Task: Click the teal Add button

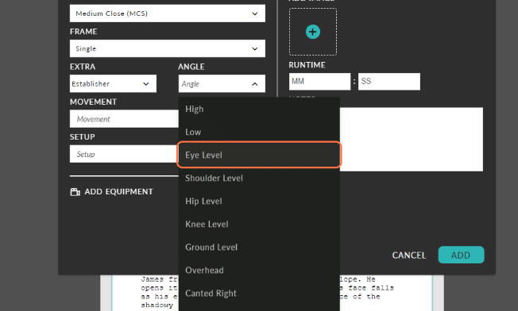Action: (461, 255)
